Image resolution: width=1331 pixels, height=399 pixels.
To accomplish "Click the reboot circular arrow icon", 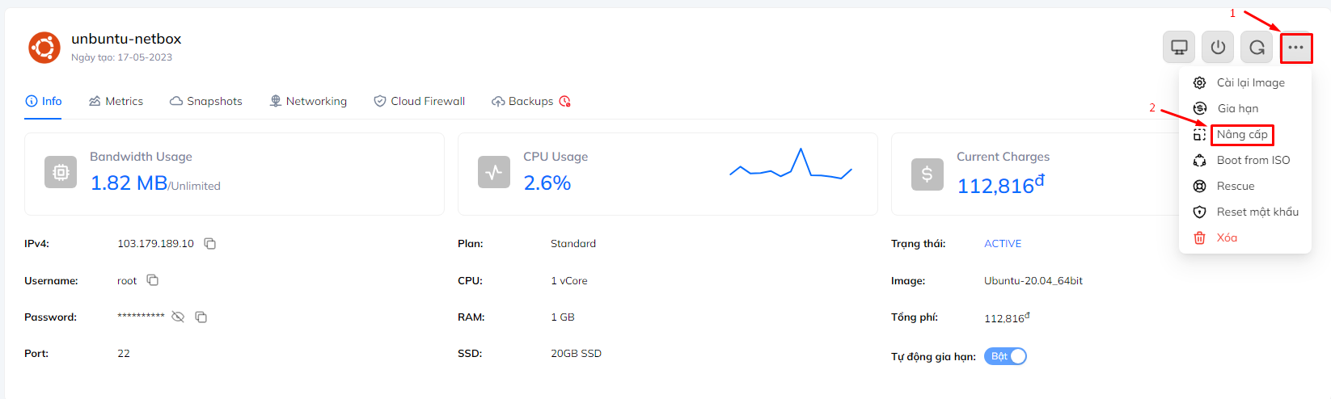I will tap(1257, 48).
